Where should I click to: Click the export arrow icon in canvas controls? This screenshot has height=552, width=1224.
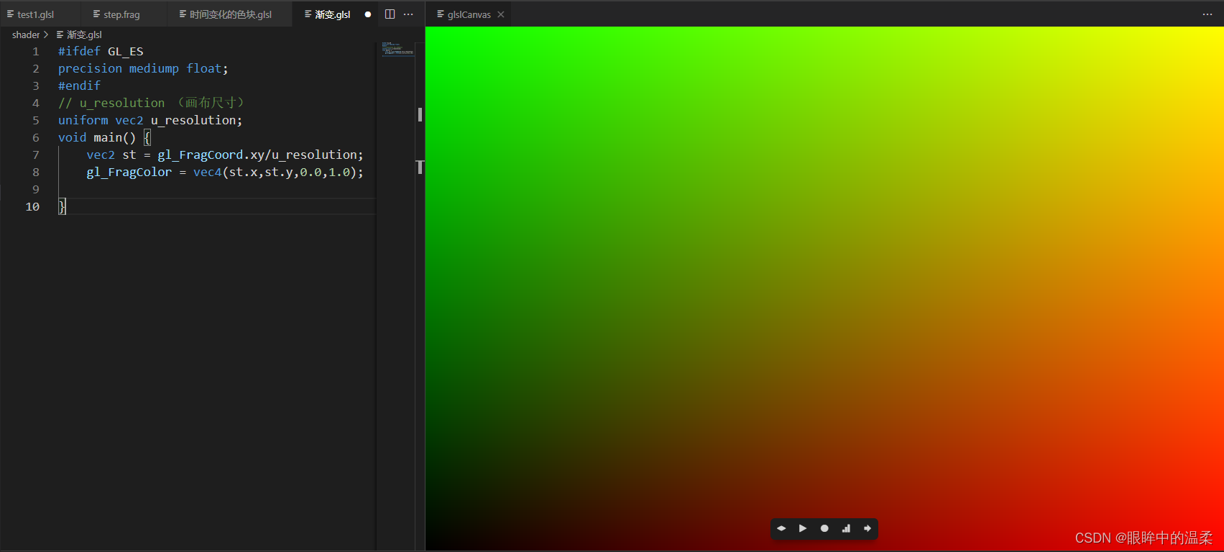868,528
